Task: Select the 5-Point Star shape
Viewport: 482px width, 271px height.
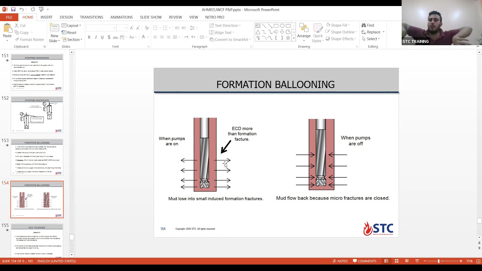Action: pos(288,38)
